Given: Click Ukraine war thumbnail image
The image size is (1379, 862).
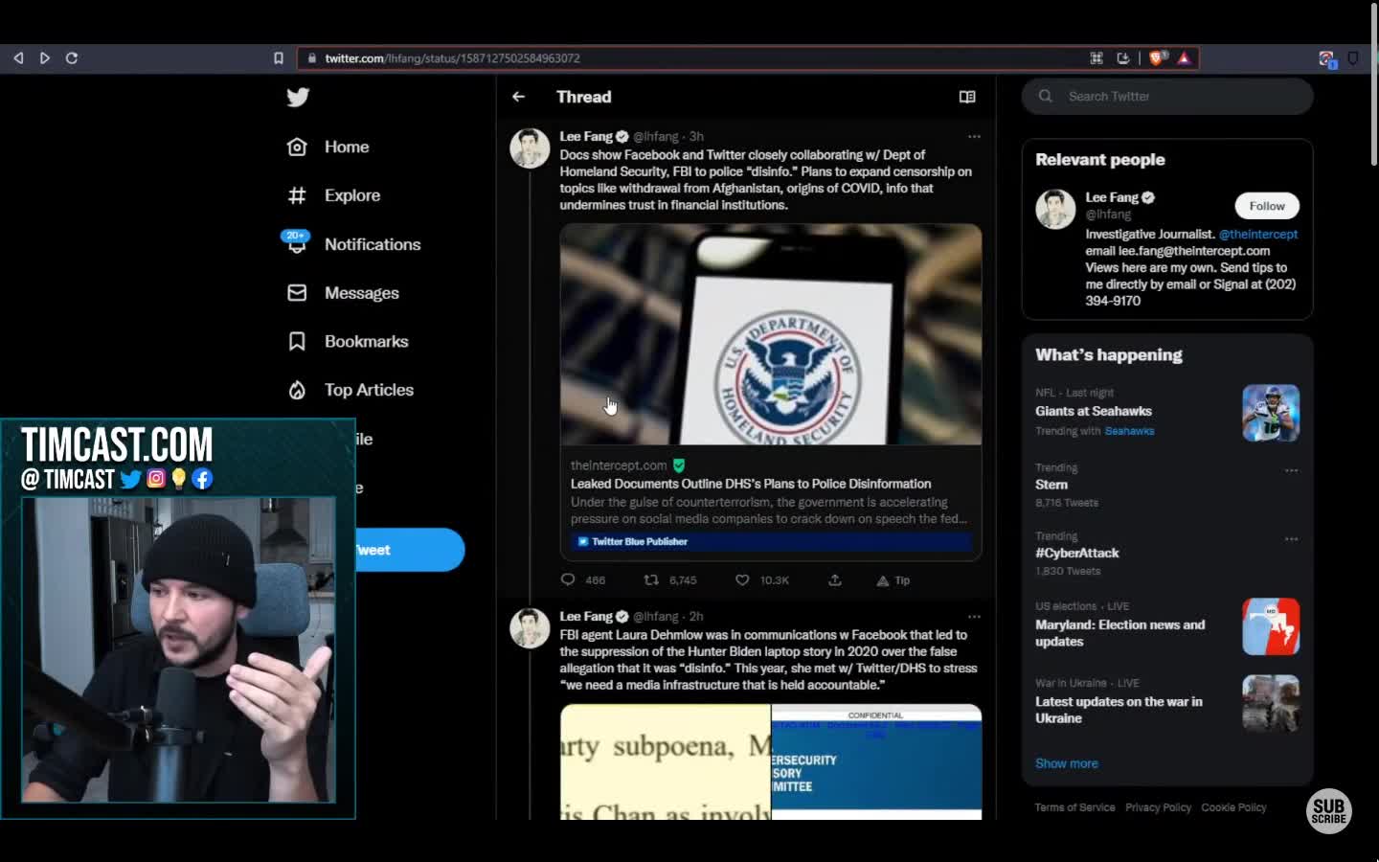Looking at the screenshot, I should click(1271, 703).
